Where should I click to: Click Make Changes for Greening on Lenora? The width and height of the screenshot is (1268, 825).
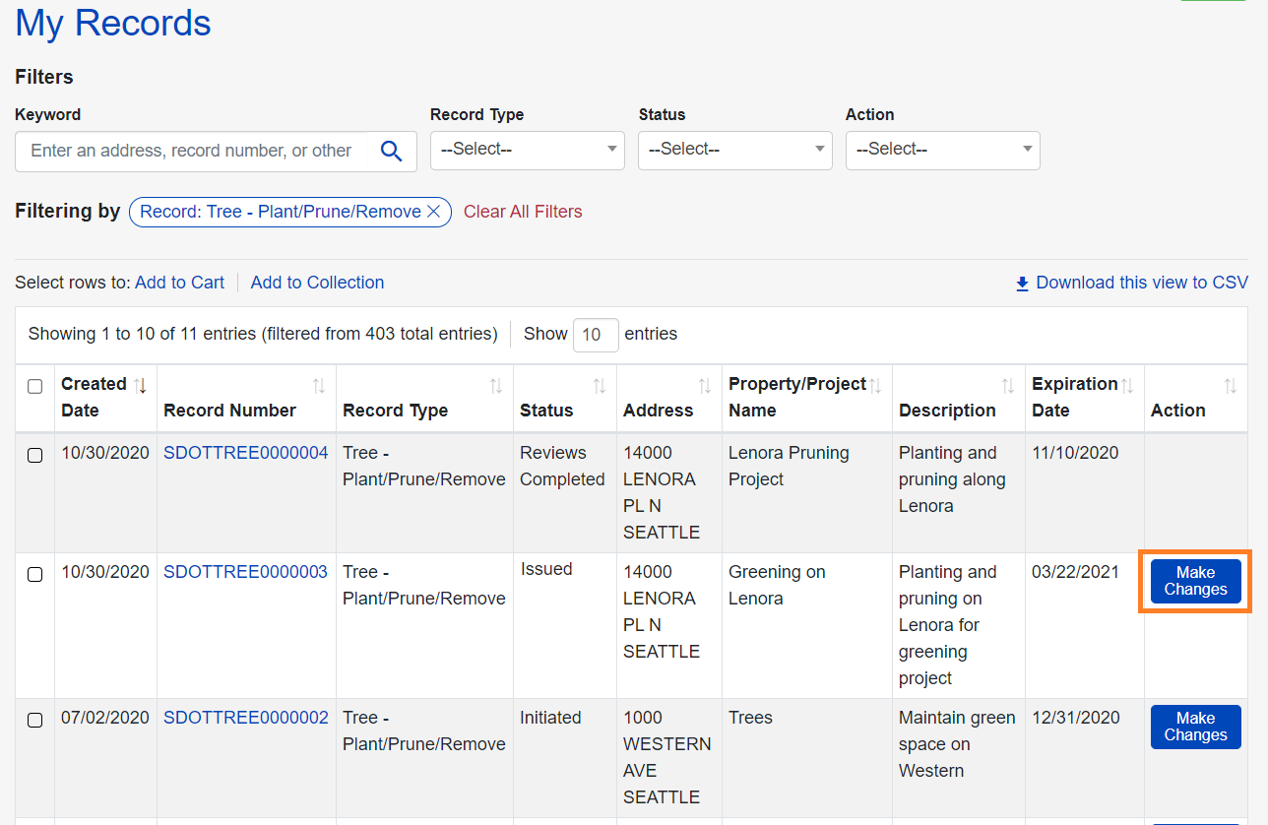[1195, 581]
